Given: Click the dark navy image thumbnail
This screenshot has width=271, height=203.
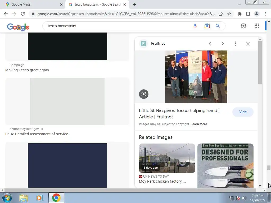Looking at the screenshot, I should coord(67,165).
